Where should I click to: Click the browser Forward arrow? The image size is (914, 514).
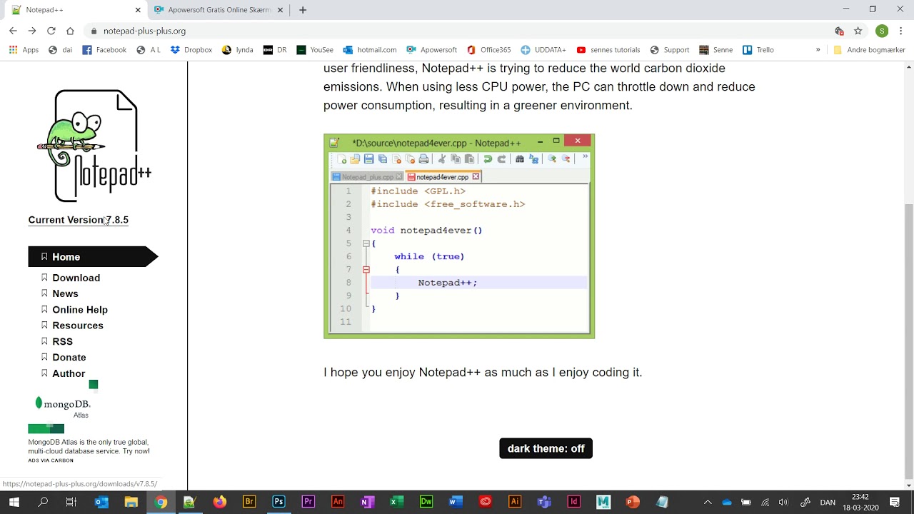pyautogui.click(x=32, y=31)
